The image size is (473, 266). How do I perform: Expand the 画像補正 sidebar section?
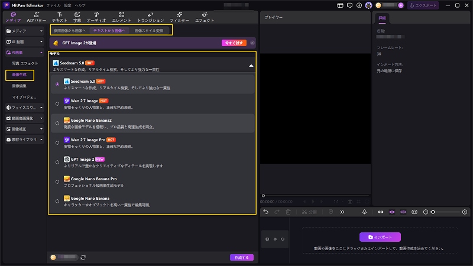[24, 129]
